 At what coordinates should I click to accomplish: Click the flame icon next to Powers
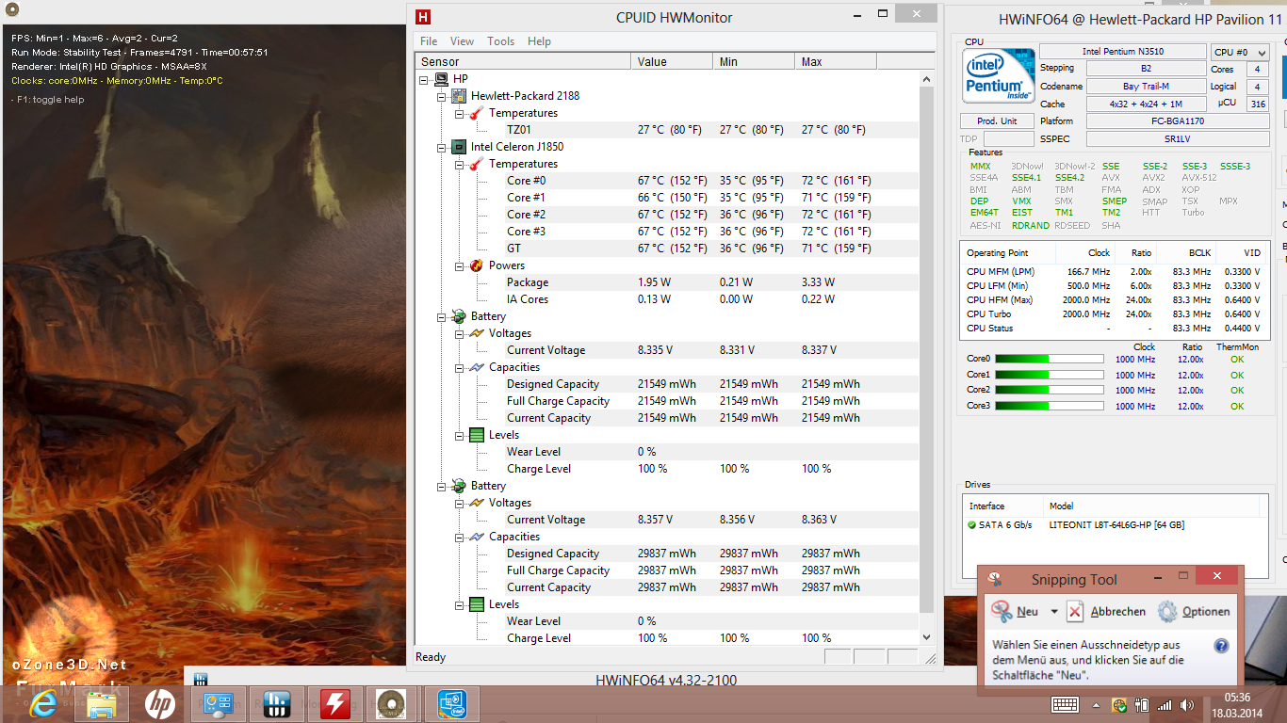(476, 265)
